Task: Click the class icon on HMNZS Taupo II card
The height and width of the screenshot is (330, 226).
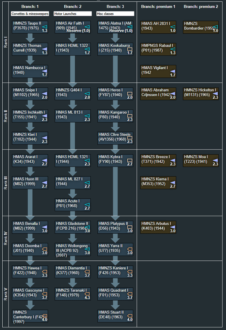Action: (45, 26)
